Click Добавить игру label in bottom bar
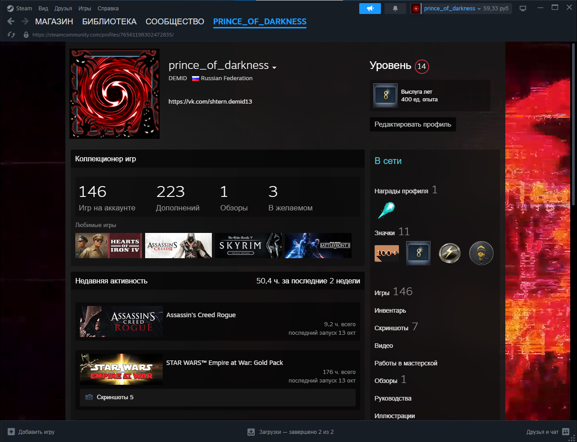The width and height of the screenshot is (577, 442). pos(37,432)
